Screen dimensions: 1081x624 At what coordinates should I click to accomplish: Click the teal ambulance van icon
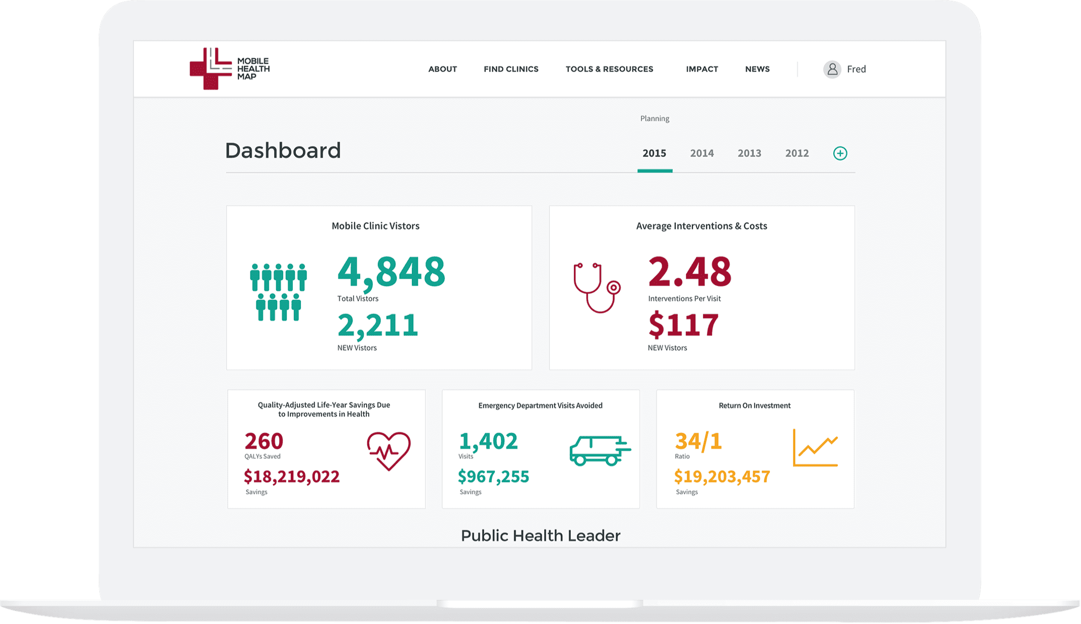(x=600, y=450)
